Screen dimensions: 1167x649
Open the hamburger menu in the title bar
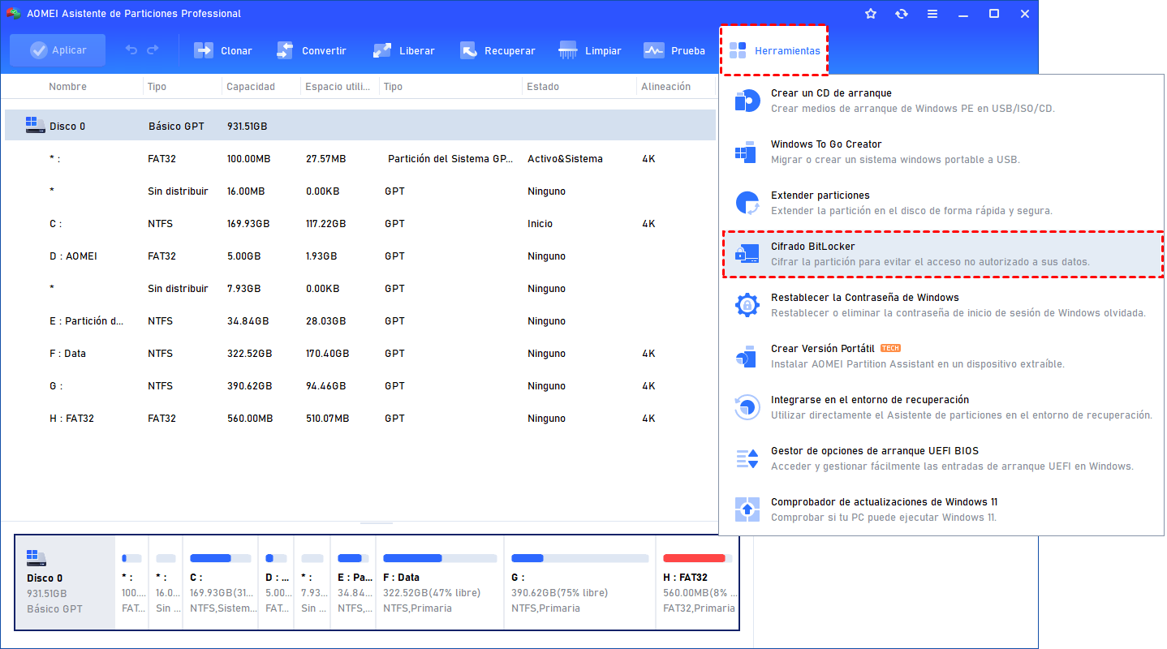tap(932, 13)
